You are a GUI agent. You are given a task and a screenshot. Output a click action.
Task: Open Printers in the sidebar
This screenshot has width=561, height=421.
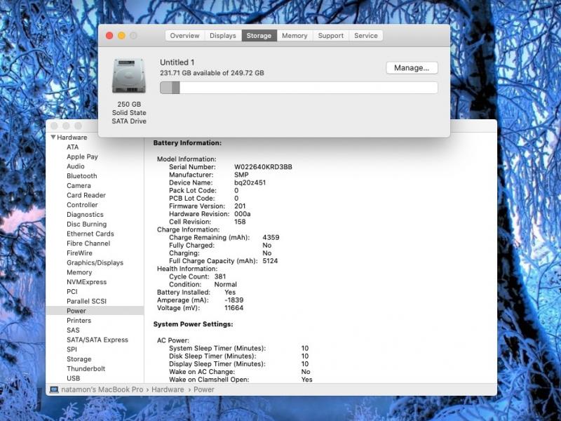[79, 321]
